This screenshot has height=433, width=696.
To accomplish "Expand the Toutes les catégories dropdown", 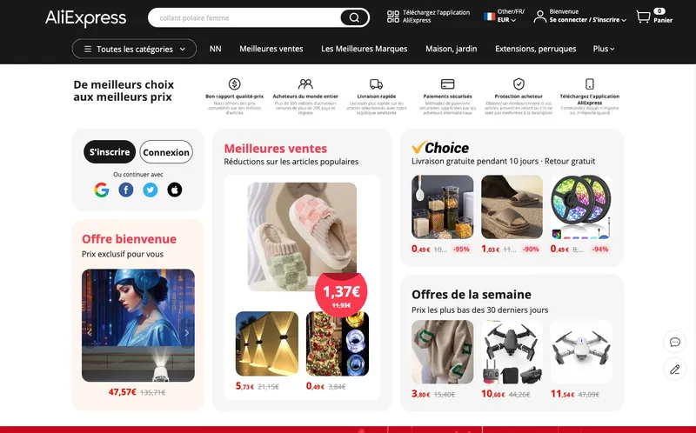I will pyautogui.click(x=134, y=49).
